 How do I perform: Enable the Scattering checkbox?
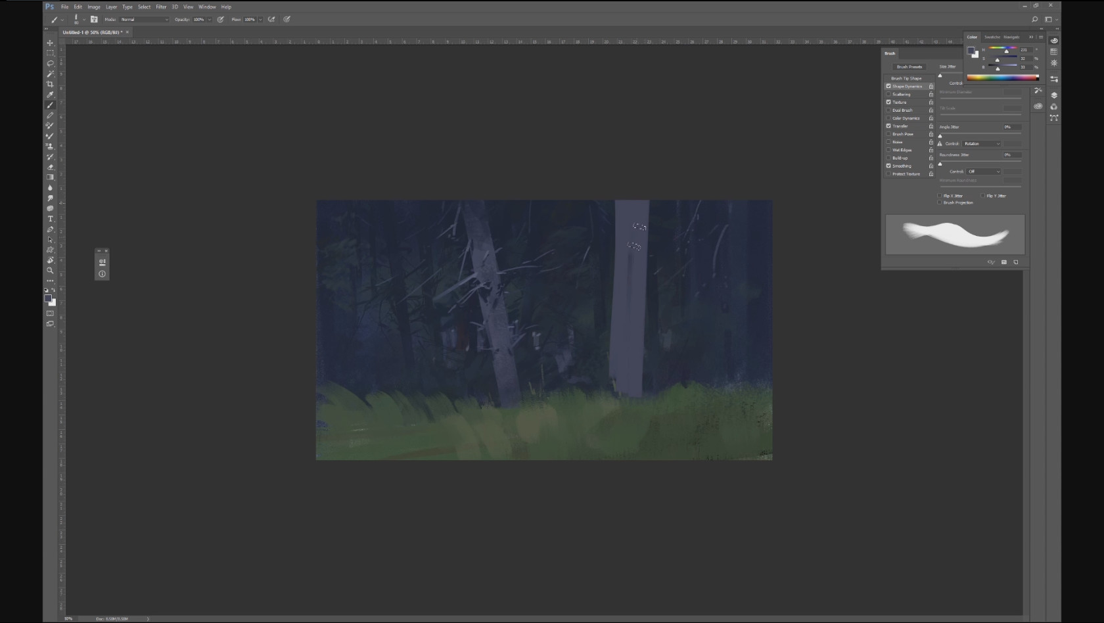coord(888,94)
